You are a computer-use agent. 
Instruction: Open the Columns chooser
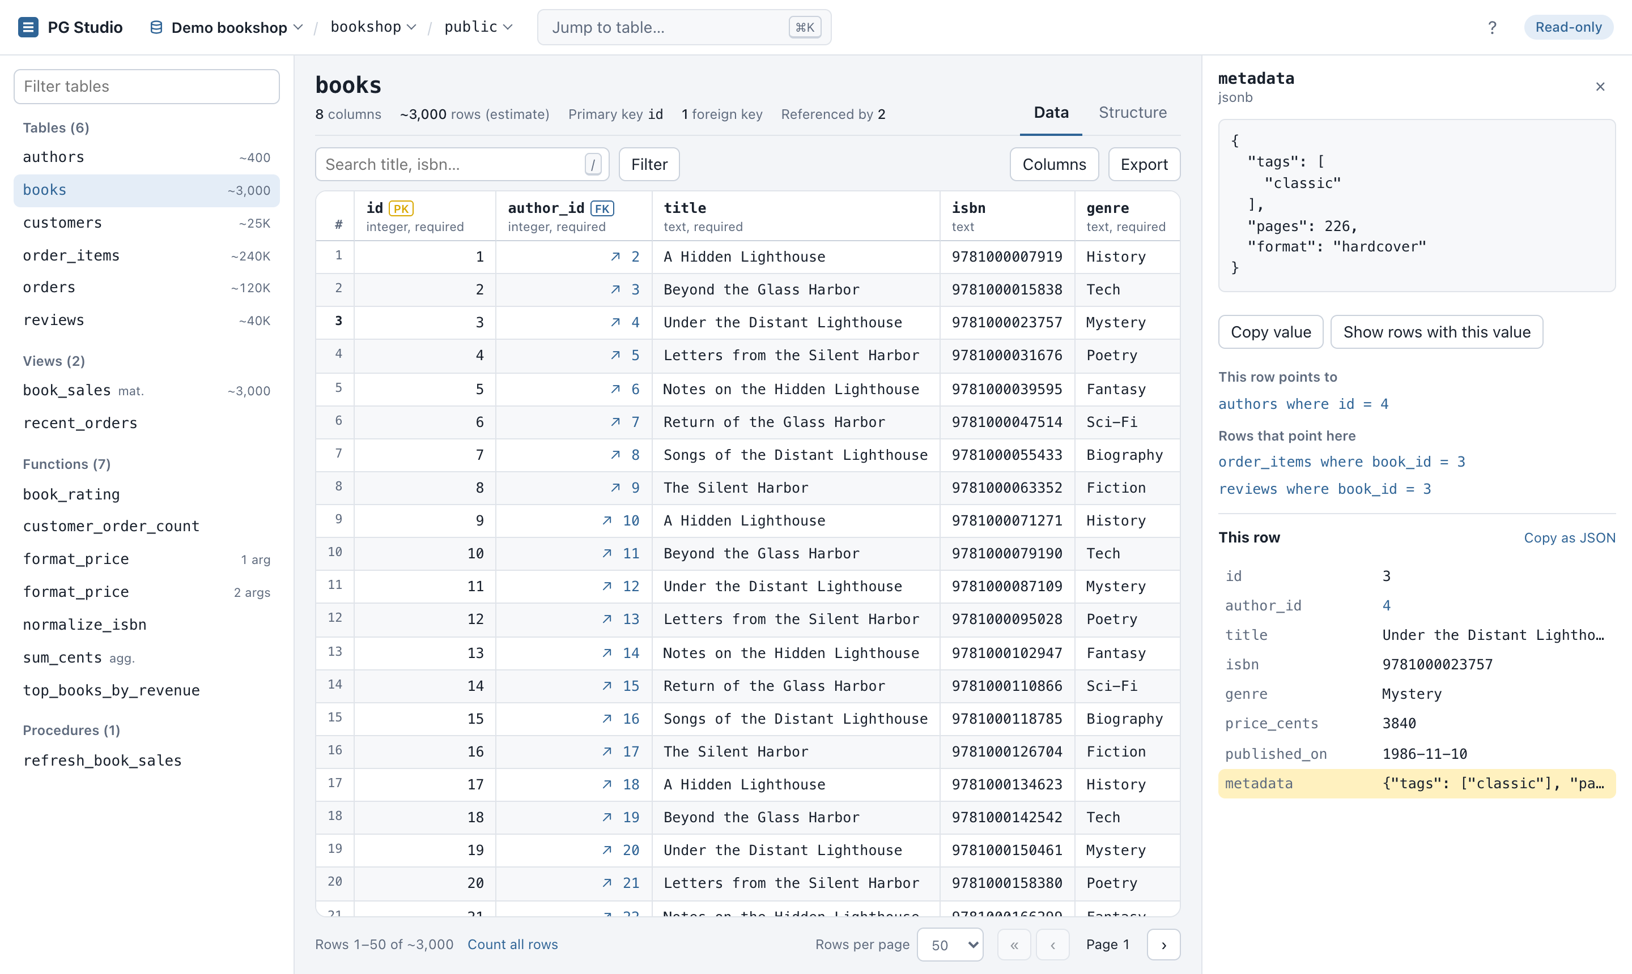pos(1054,164)
